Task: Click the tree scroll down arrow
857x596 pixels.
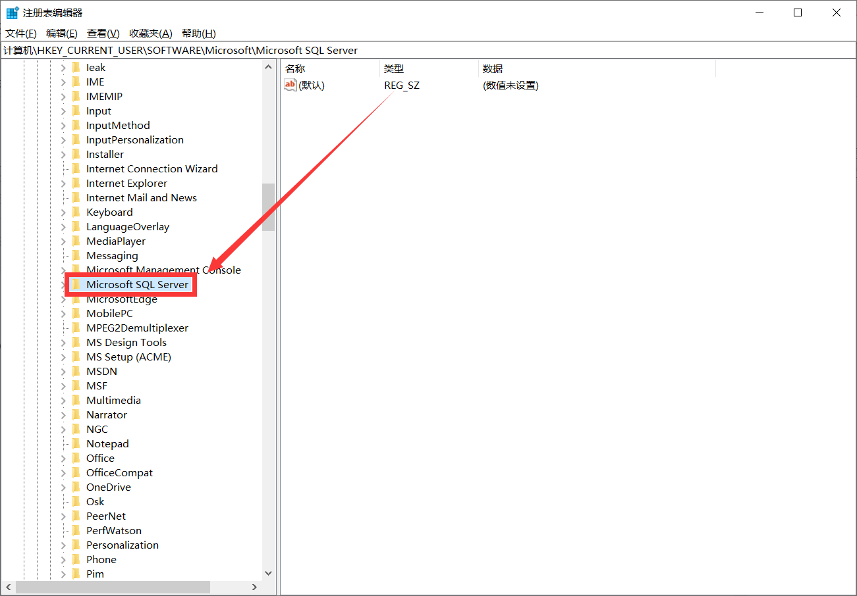Action: coord(268,574)
